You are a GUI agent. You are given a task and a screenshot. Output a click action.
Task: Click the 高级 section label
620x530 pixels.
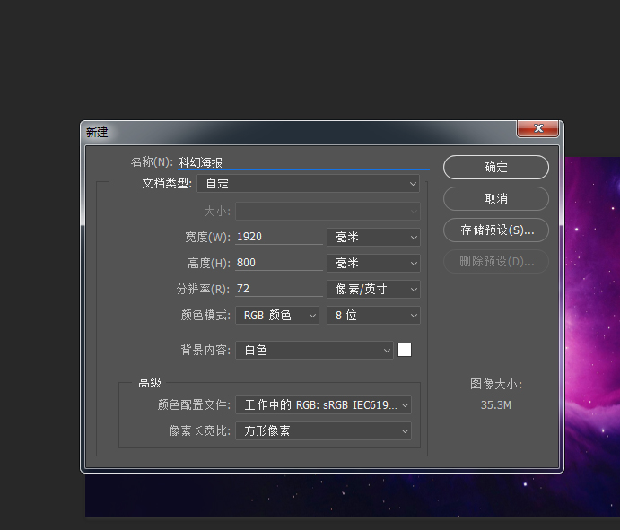click(150, 383)
